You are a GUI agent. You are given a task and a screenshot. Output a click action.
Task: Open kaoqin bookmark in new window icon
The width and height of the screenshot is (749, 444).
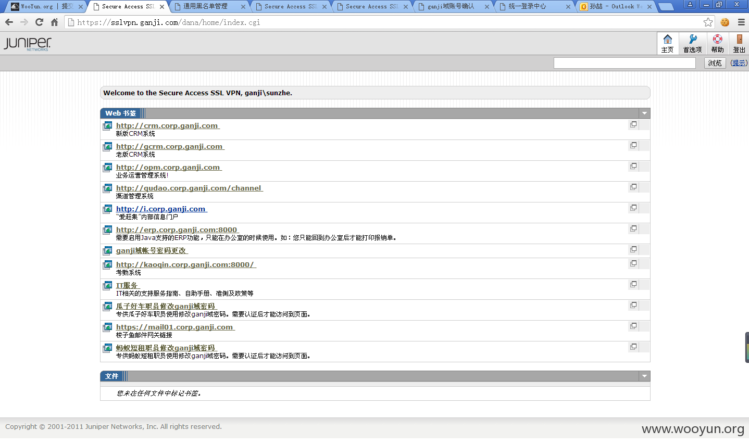click(x=633, y=263)
